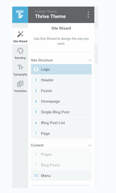Select the Footer wizard step
The image size is (116, 193).
pos(61,91)
